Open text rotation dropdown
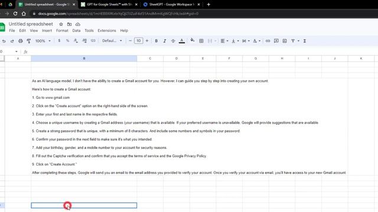 pos(256,41)
